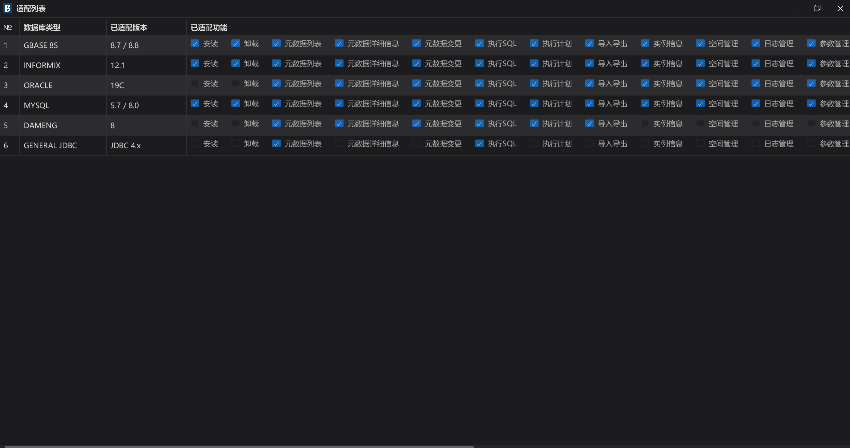The height and width of the screenshot is (448, 850).
Task: Toggle 空间管理 checkbox for DAMENG
Action: (700, 124)
